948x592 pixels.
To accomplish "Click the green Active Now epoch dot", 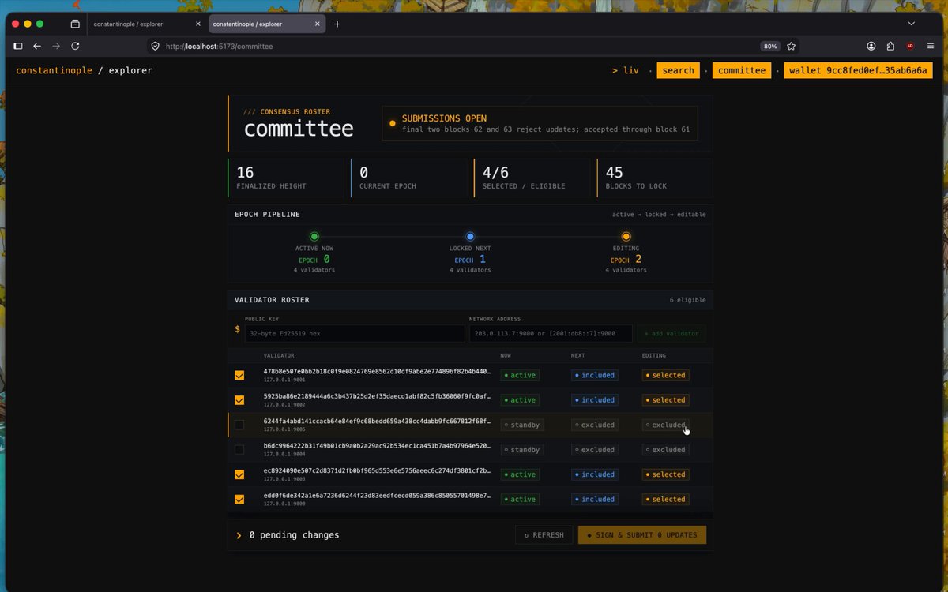I will tap(314, 236).
